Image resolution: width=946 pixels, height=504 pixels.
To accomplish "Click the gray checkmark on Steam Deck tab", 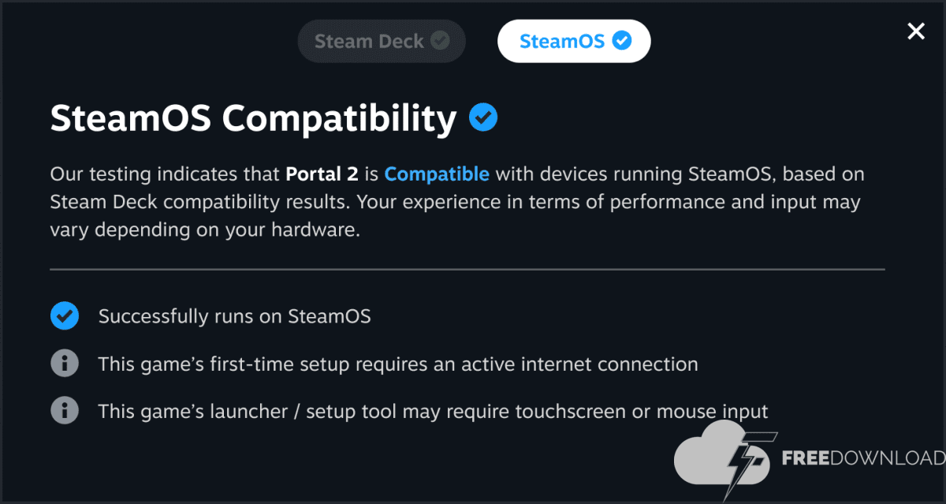I will [x=440, y=40].
